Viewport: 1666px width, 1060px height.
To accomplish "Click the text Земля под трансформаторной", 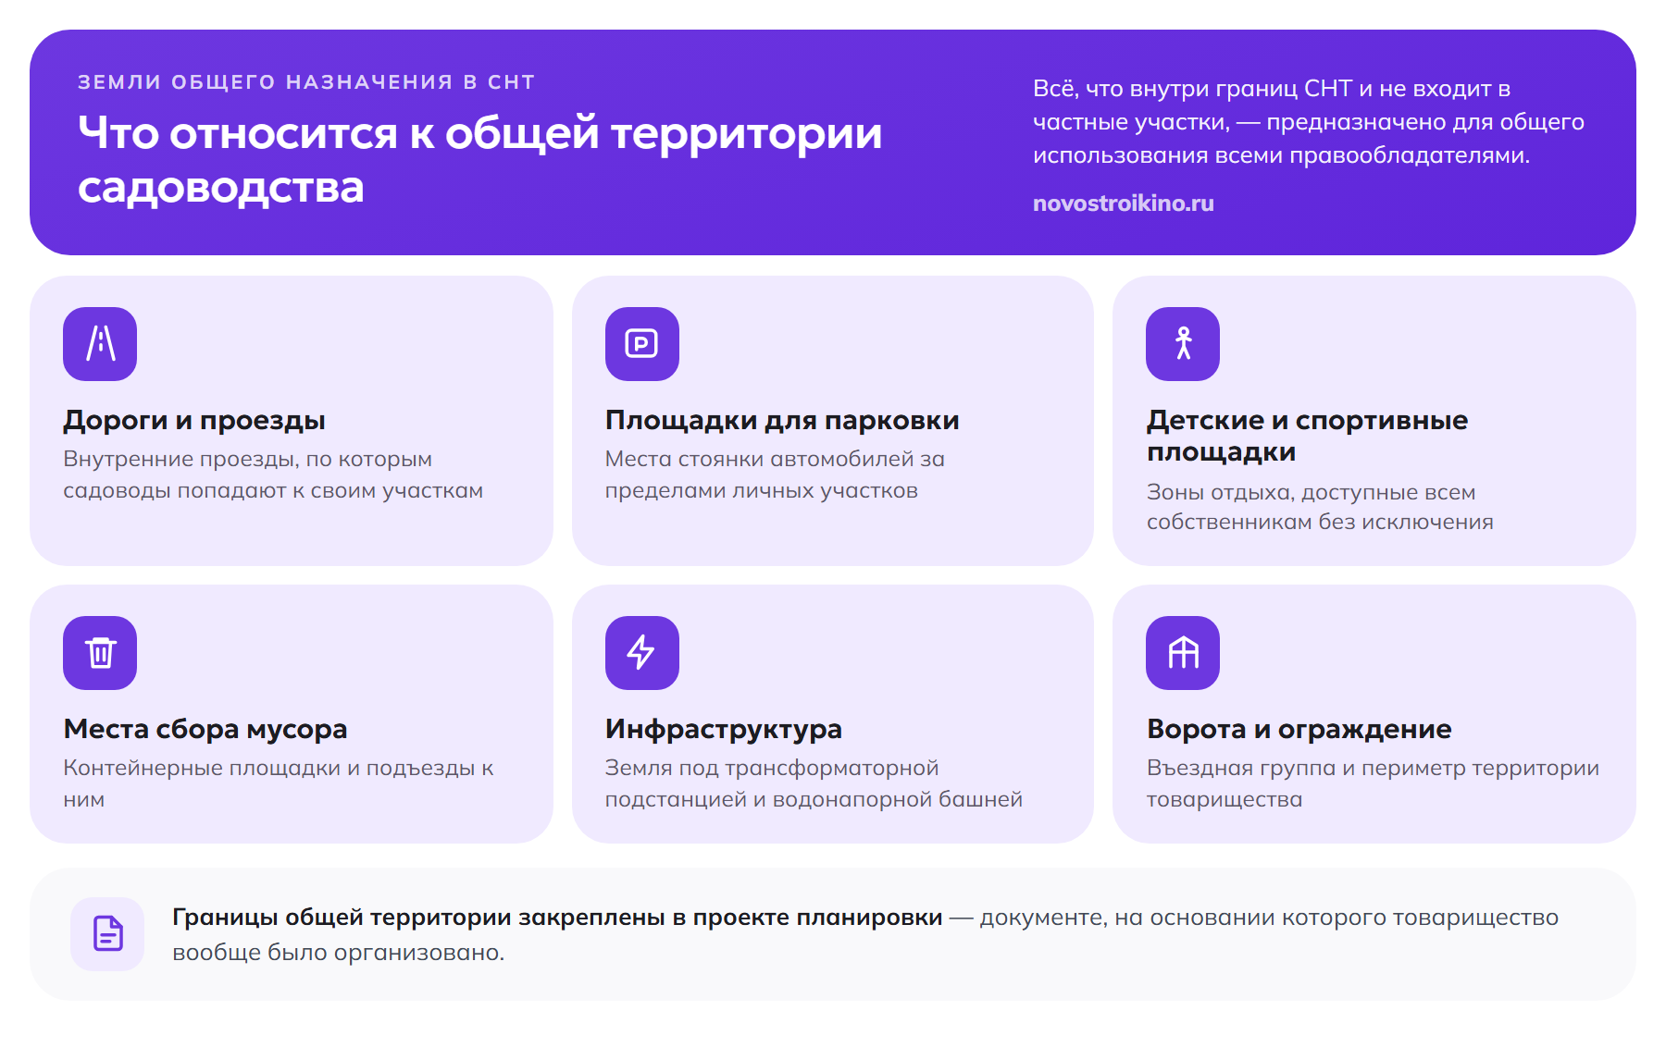I will [772, 769].
